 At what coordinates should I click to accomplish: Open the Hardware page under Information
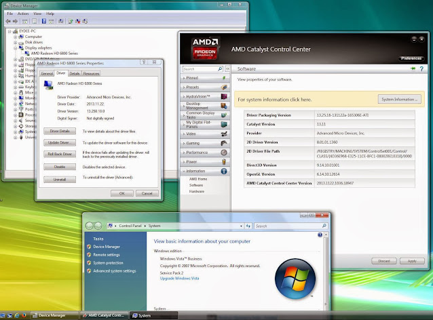coord(197,191)
